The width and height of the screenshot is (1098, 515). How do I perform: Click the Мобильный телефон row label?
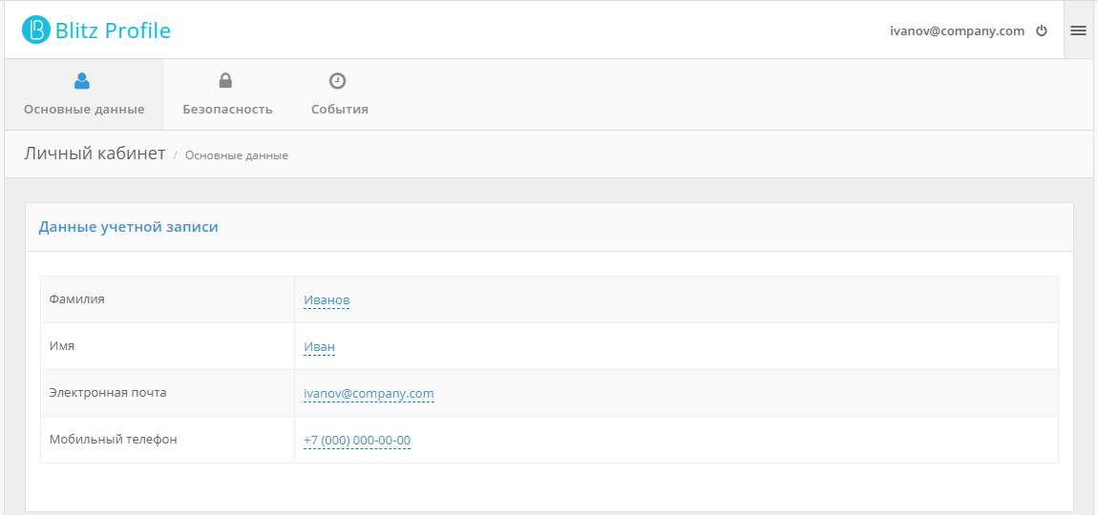click(x=113, y=439)
